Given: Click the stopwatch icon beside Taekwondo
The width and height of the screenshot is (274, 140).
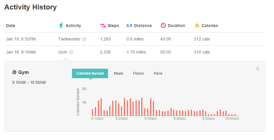Looking at the screenshot, I should click(x=84, y=39).
